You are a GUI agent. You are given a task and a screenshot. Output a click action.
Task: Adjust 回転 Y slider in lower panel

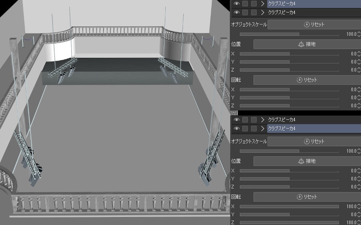click(x=289, y=215)
